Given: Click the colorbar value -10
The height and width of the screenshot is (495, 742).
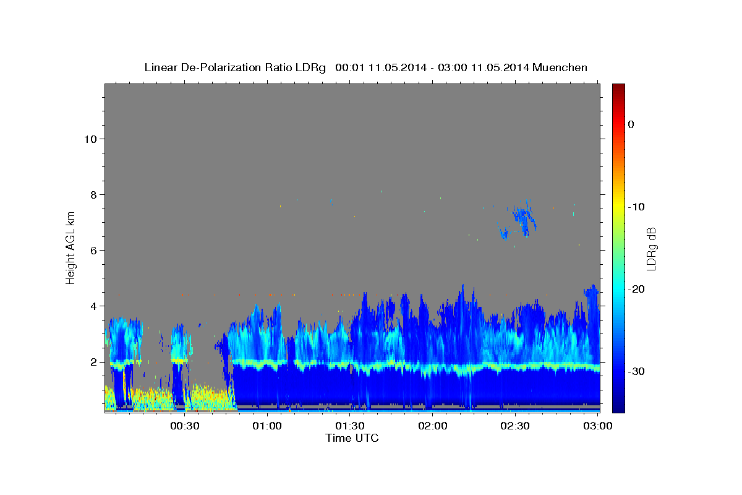Looking at the screenshot, I should pyautogui.click(x=638, y=207).
